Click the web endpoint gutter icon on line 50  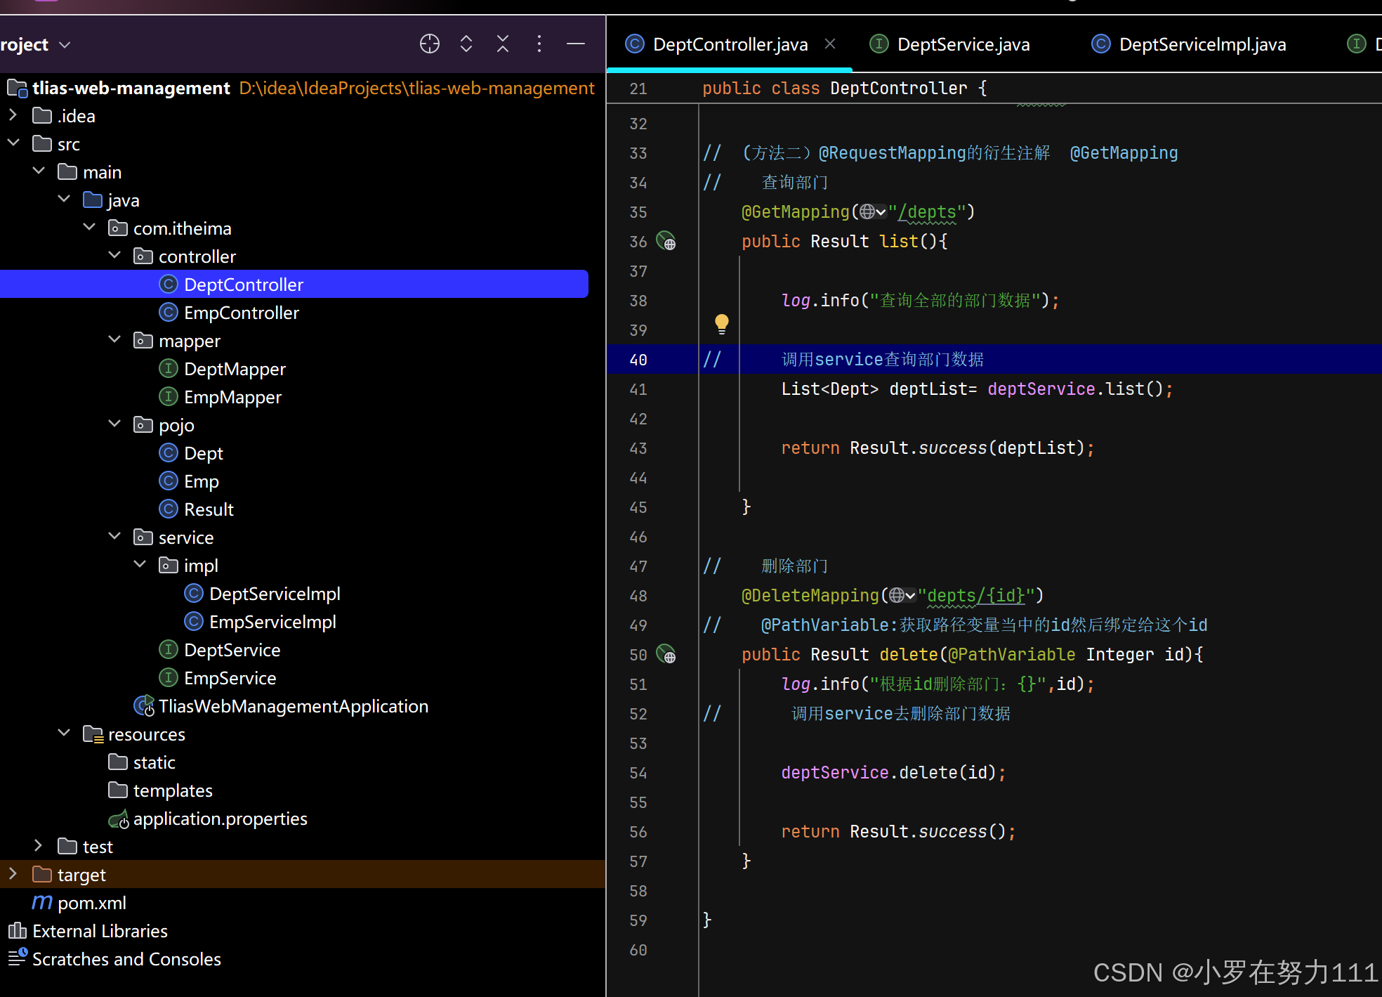coord(666,655)
